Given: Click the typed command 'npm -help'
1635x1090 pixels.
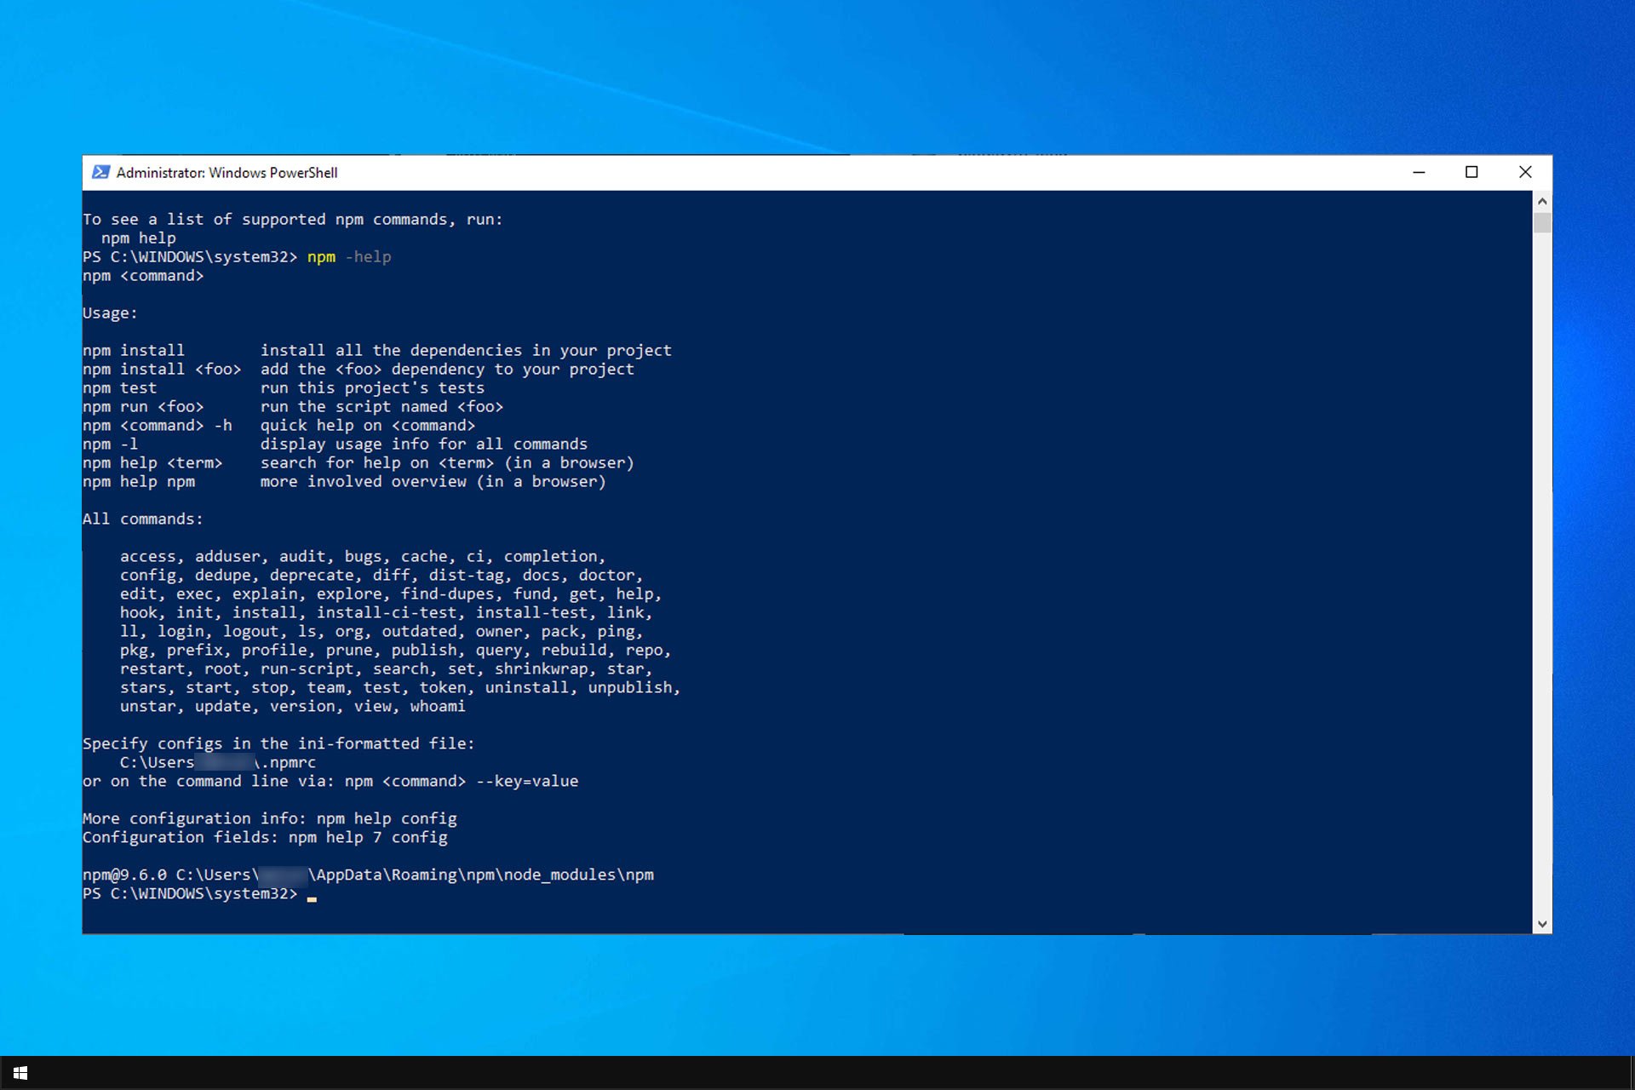Looking at the screenshot, I should 349,257.
